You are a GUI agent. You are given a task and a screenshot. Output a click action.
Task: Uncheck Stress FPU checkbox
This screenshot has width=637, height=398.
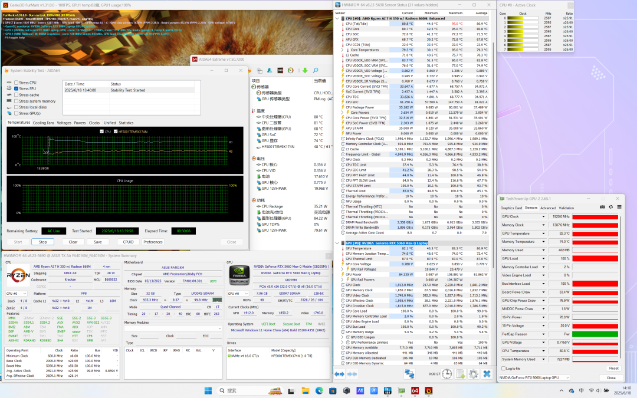[x=17, y=88]
